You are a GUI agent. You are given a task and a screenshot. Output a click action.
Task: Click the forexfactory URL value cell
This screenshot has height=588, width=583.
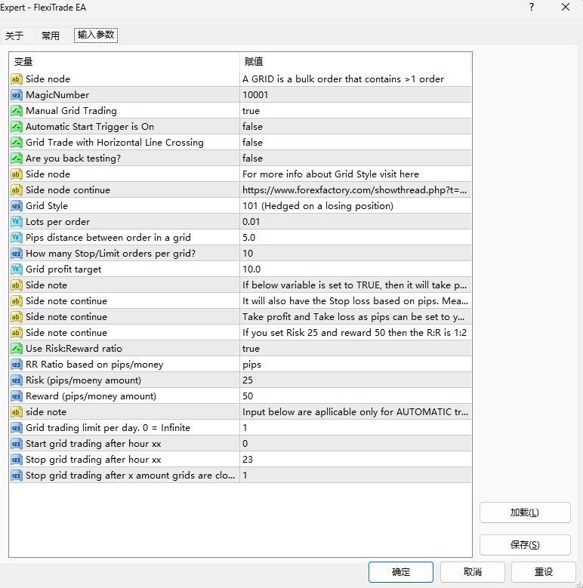(x=355, y=190)
